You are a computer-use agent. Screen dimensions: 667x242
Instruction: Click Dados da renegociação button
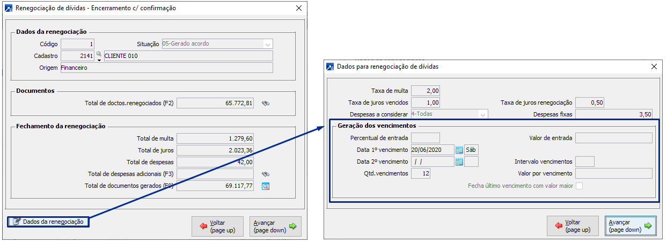[x=48, y=222]
